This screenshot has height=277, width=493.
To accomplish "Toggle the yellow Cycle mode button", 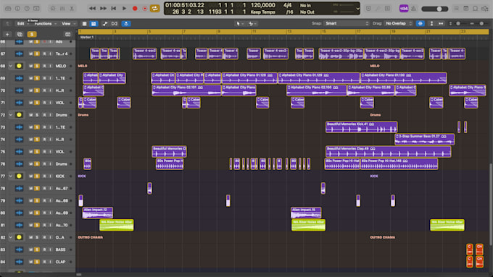I will click(x=154, y=9).
